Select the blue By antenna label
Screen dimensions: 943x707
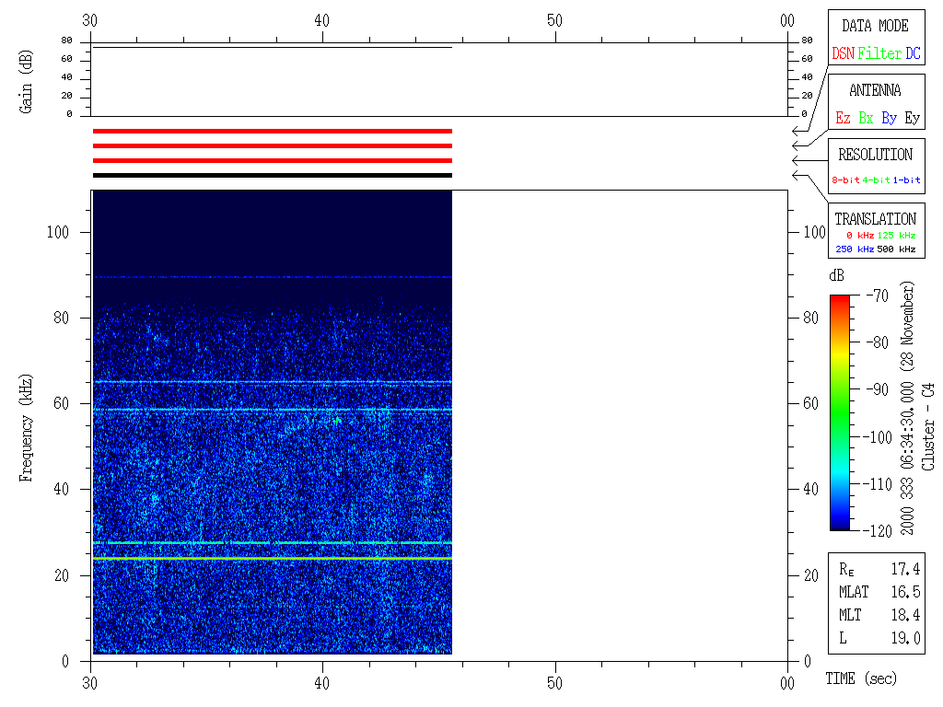889,118
